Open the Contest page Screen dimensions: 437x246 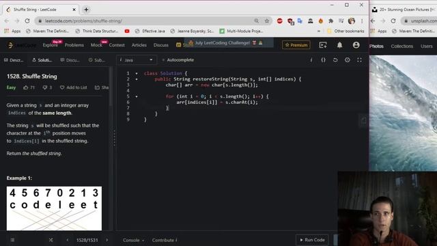click(x=117, y=45)
